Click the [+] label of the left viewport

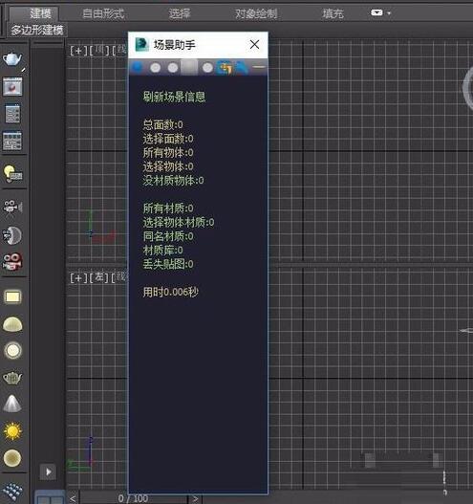[78, 277]
